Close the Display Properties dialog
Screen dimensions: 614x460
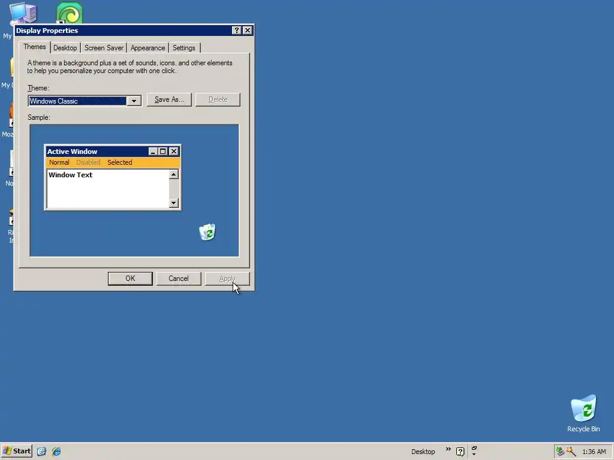pos(248,30)
